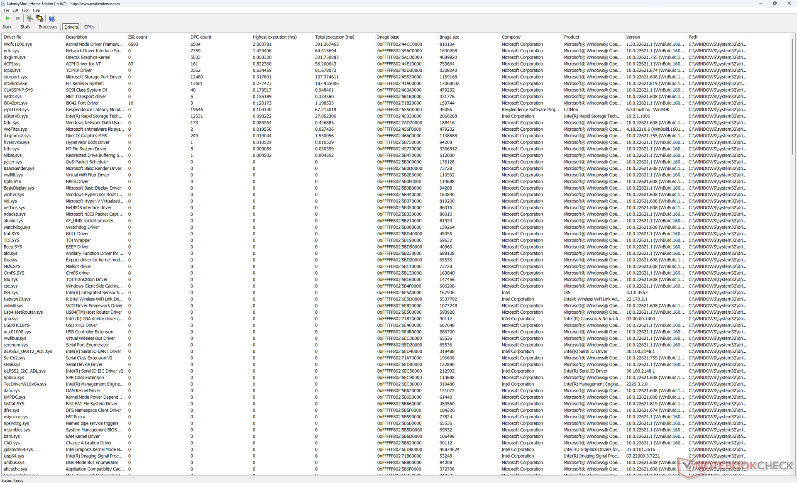797x483 pixels.
Task: Click the gray stop monitoring icon
Action: point(18,18)
